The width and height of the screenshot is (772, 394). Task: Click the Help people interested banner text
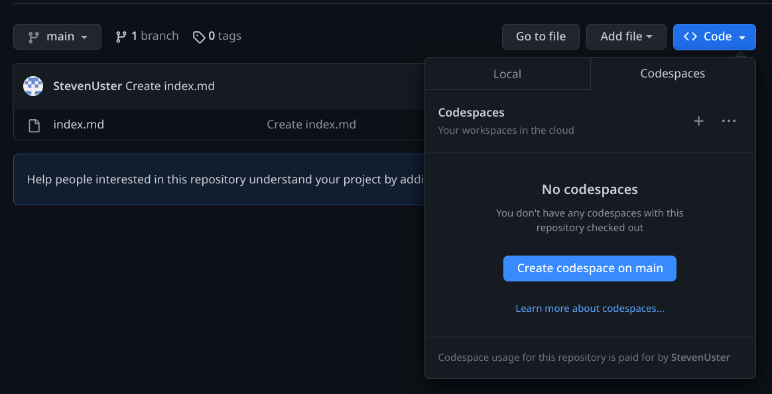tap(225, 179)
